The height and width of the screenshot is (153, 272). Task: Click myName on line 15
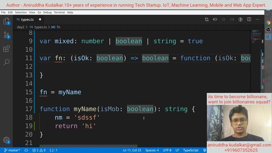tap(70, 92)
